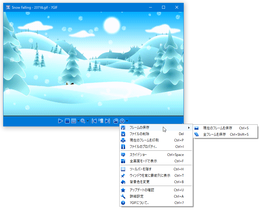
Task: Click the Ctrl+Space shortcut text
Action: tap(175, 155)
